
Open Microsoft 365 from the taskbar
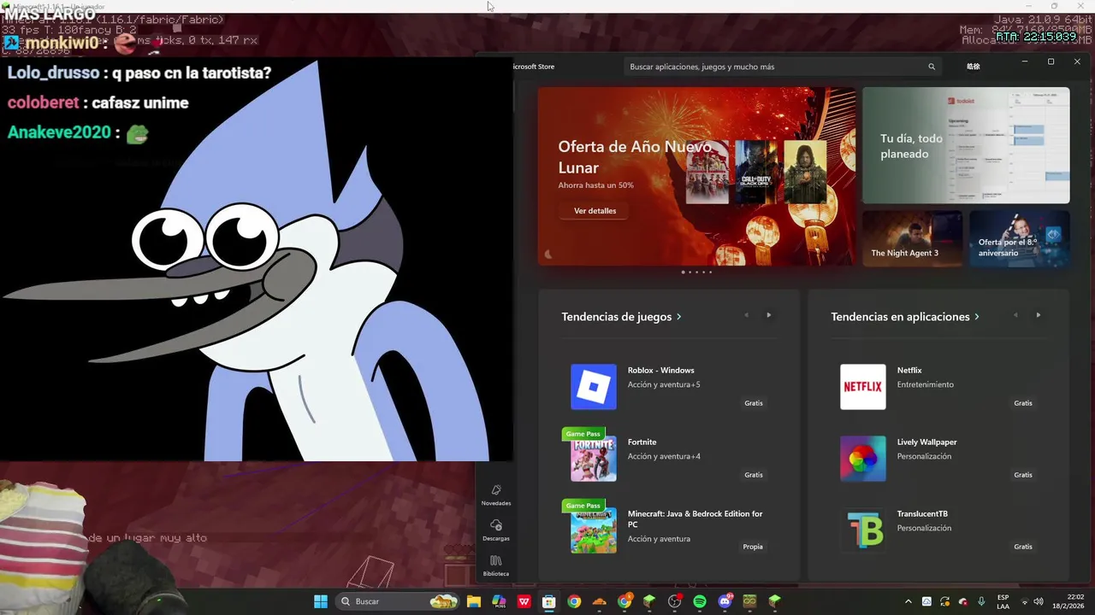(499, 601)
